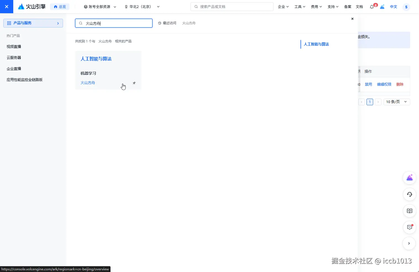Collapse the right-side floating toolbar chevron
The image size is (419, 272).
pyautogui.click(x=409, y=243)
